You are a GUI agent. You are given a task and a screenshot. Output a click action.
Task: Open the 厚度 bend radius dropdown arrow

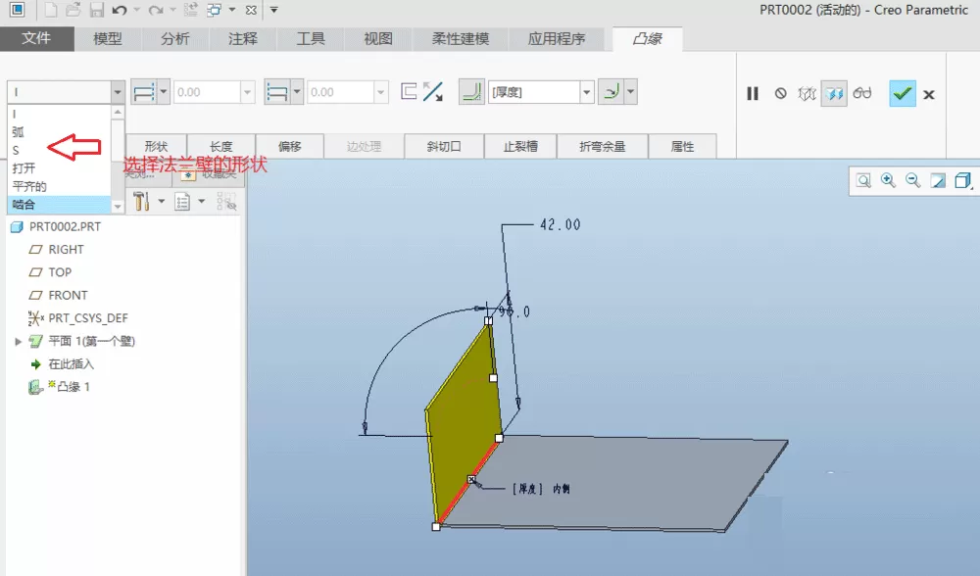586,92
